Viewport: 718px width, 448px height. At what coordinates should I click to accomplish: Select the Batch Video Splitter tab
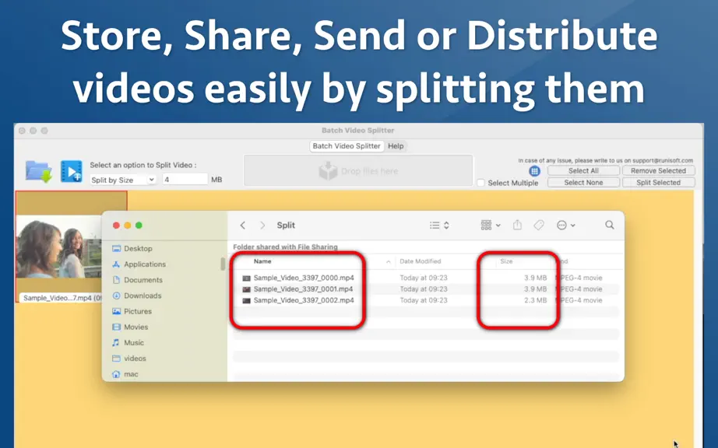[x=347, y=145]
